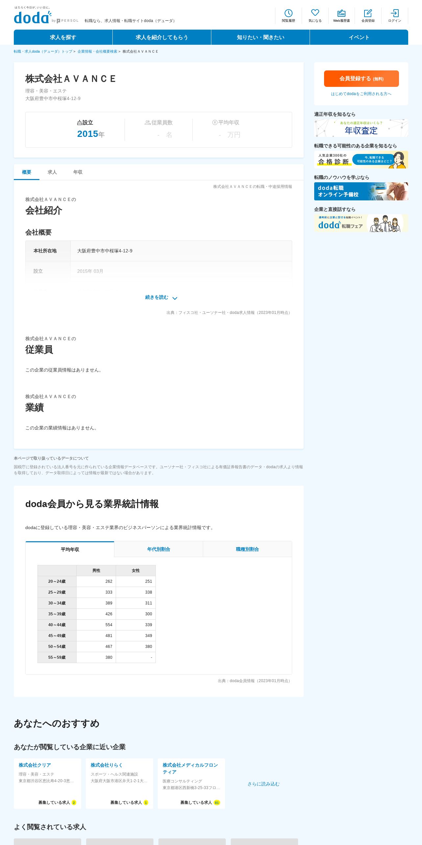Switch to the 求人 tab
The height and width of the screenshot is (845, 422).
point(52,172)
